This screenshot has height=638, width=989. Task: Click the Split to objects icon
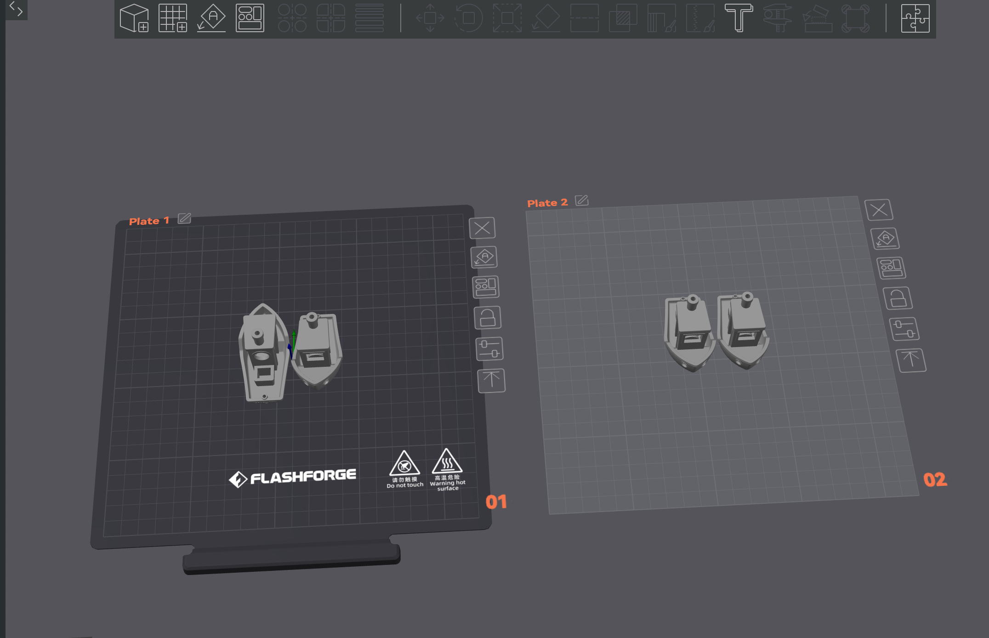(292, 18)
